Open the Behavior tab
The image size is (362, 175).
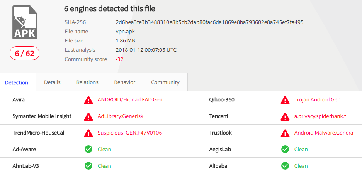125,82
